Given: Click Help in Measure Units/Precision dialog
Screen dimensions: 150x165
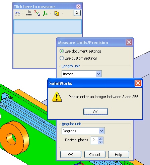Looking at the screenshot, I should 119,155.
